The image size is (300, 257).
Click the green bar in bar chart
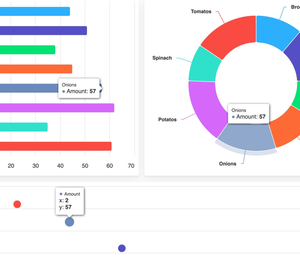coord(28,50)
